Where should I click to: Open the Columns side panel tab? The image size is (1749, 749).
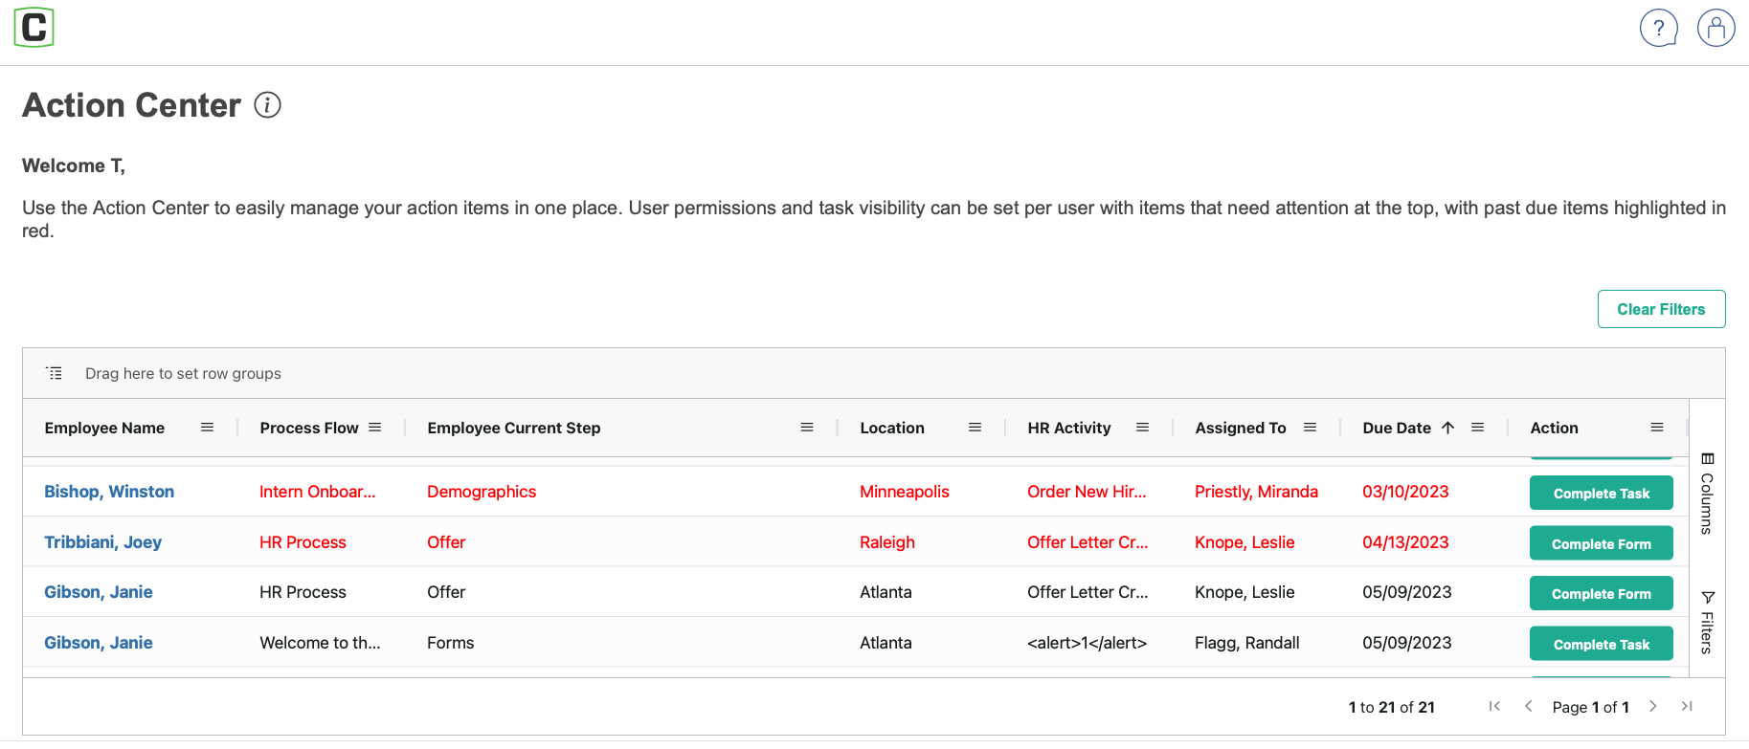pos(1707,494)
